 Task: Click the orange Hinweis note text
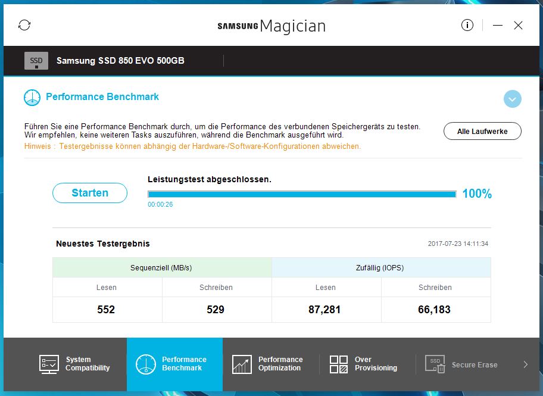click(192, 146)
